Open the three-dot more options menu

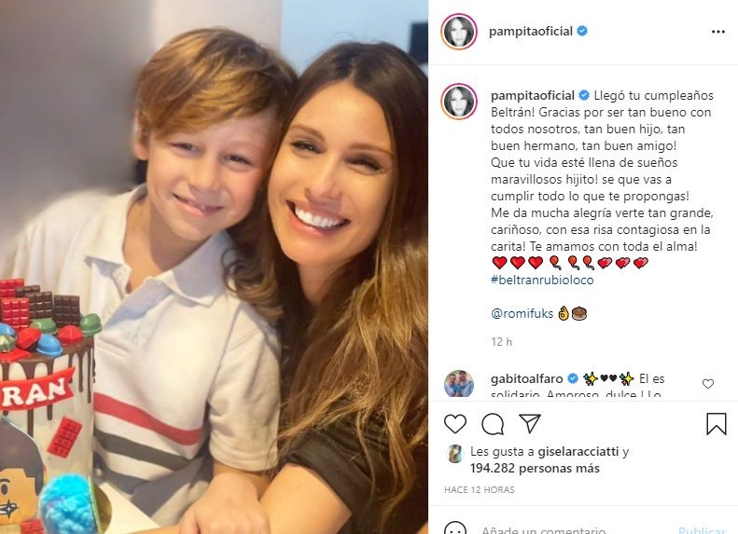point(718,32)
